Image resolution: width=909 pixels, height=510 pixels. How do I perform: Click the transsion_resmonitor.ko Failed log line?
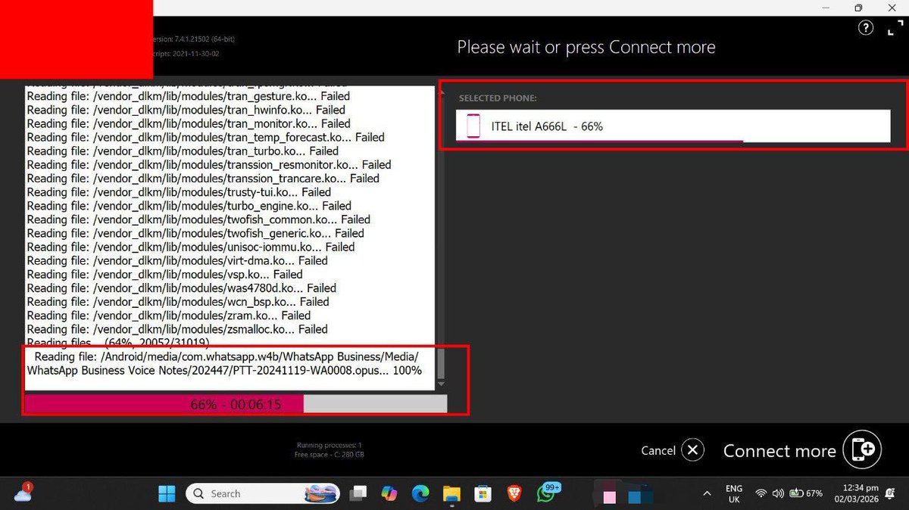209,164
